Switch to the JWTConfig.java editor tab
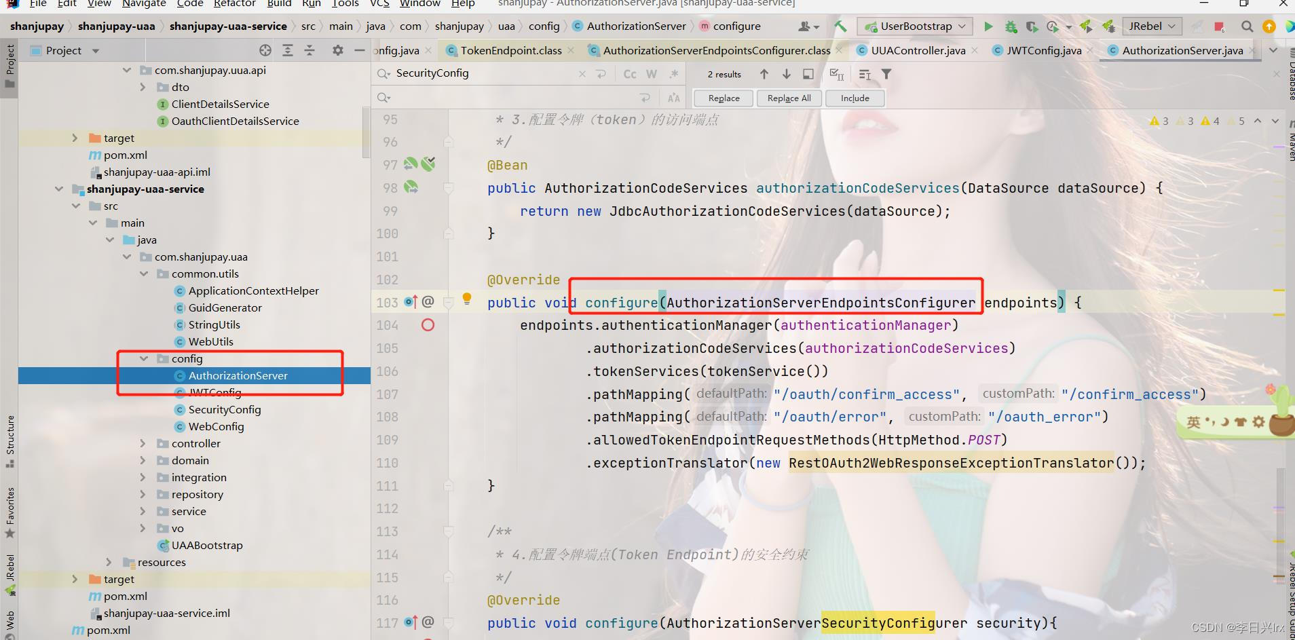1295x640 pixels. (1043, 50)
